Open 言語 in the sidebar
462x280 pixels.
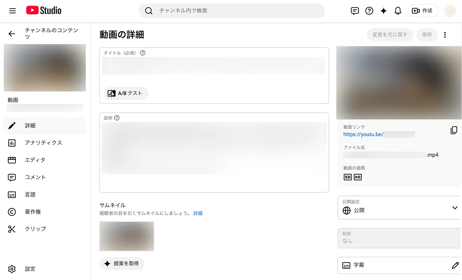coord(45,195)
